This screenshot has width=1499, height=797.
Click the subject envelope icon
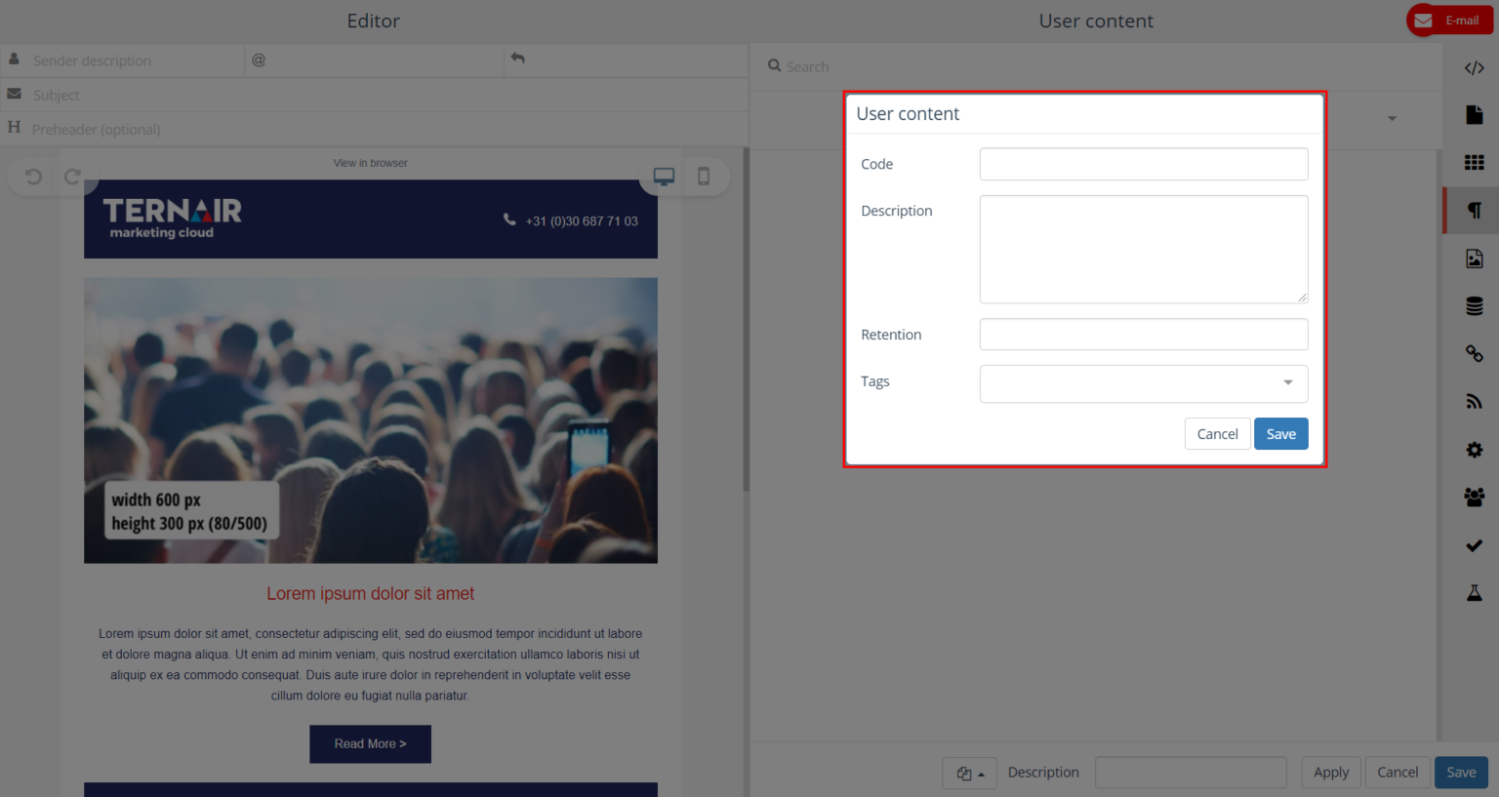[14, 94]
